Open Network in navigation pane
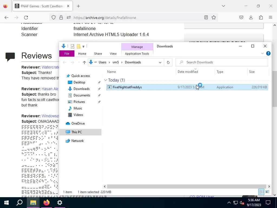 click(77, 141)
